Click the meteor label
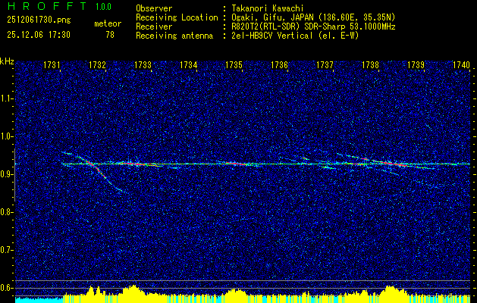 [x=108, y=23]
